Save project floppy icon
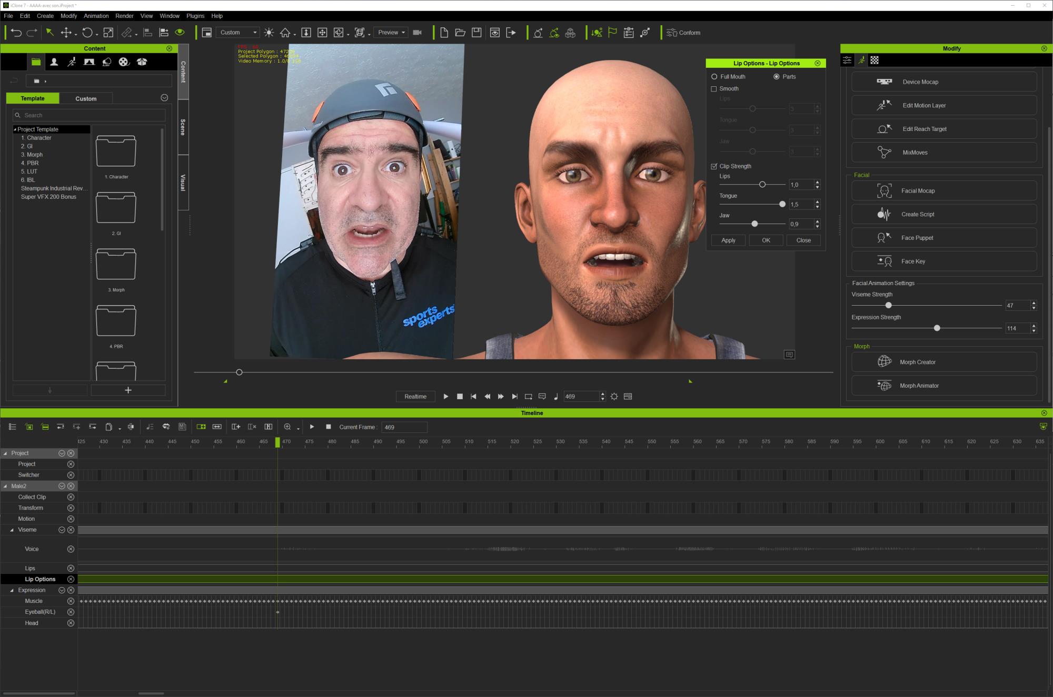The image size is (1053, 697). click(476, 33)
